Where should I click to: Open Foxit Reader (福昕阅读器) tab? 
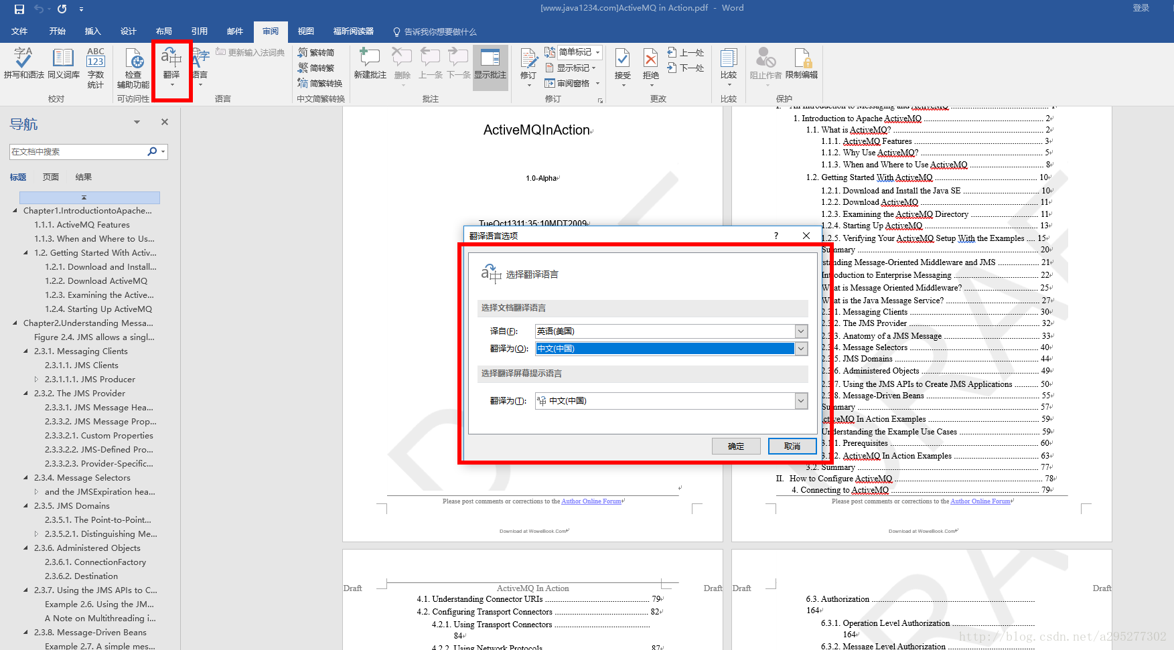click(354, 31)
